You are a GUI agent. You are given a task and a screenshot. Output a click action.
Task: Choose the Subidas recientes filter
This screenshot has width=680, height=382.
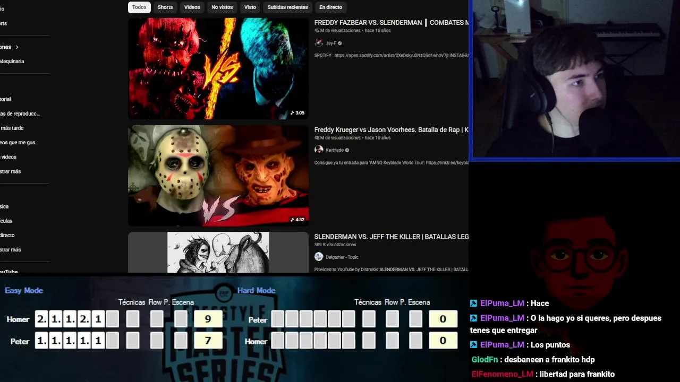point(287,7)
